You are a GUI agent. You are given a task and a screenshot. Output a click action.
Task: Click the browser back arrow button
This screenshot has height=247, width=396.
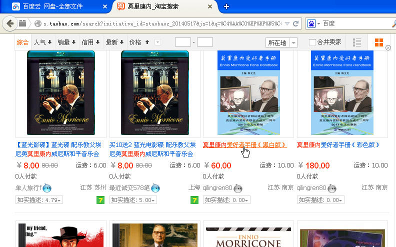pyautogui.click(x=10, y=23)
